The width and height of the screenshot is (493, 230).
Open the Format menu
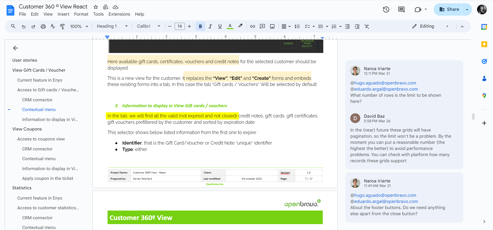coord(81,14)
